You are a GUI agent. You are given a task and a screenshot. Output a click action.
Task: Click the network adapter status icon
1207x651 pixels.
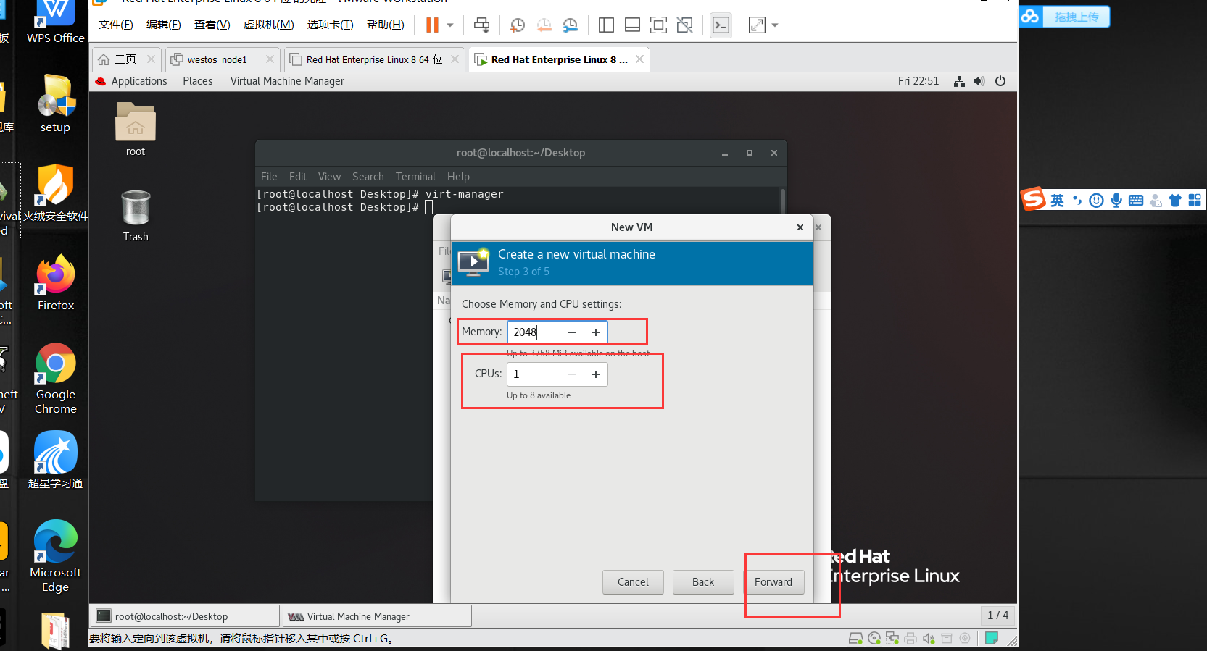pyautogui.click(x=892, y=638)
